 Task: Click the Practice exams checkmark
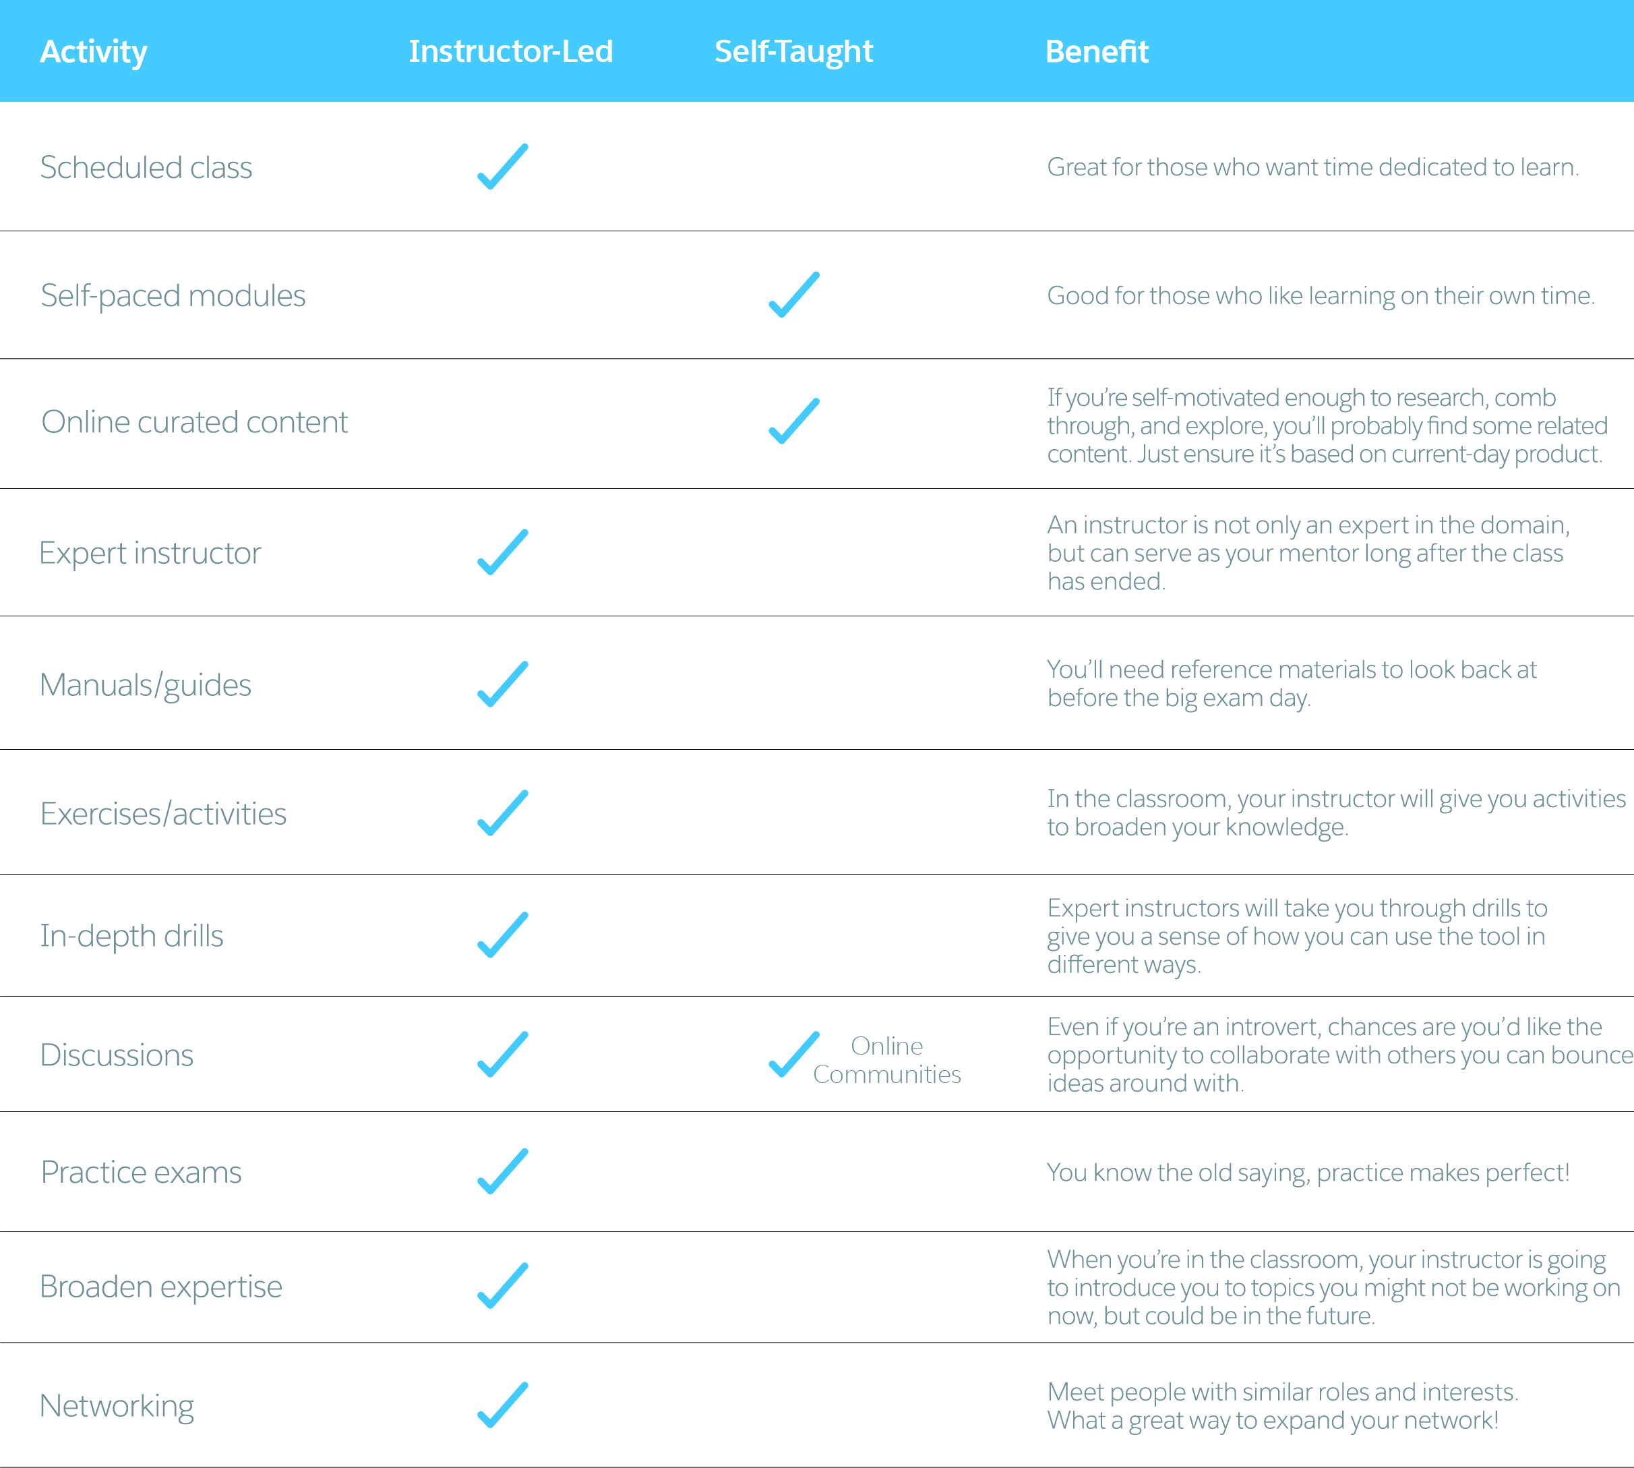click(502, 1172)
